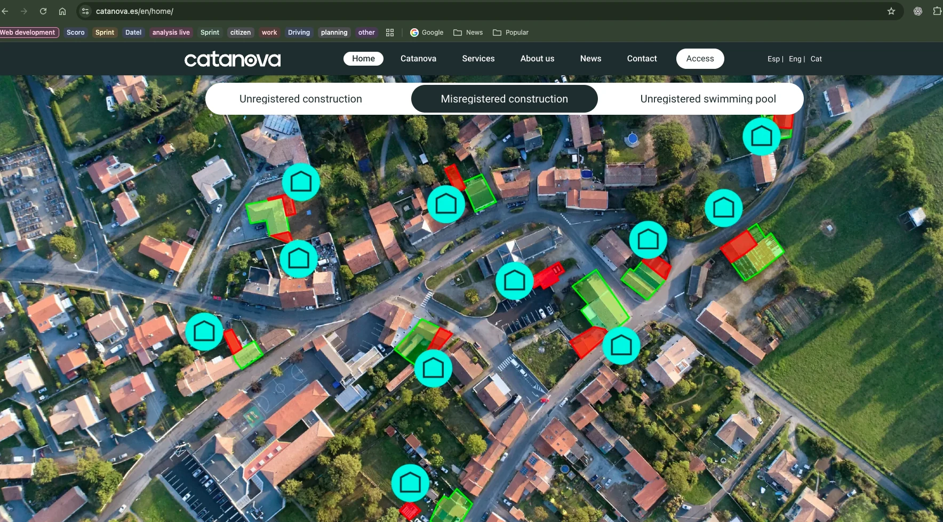Open the planning bookmark group

coord(334,33)
